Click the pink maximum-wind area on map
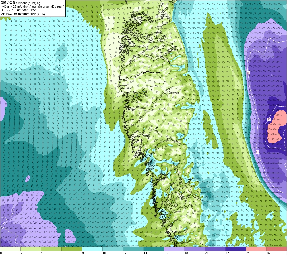The image size is (287, 255). (x=276, y=126)
